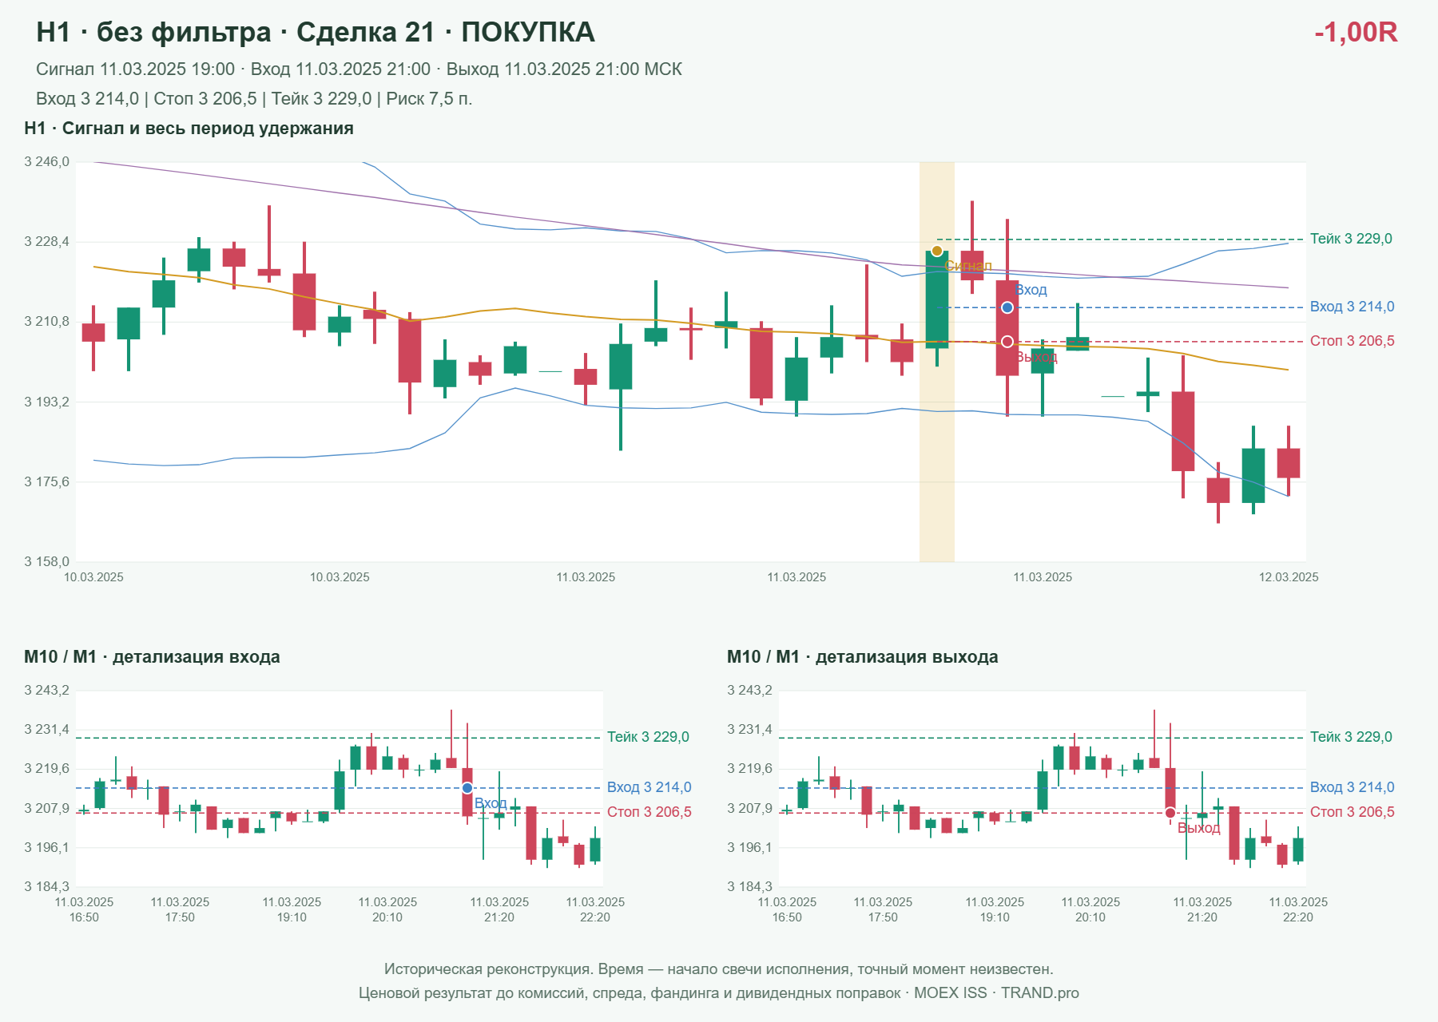Viewport: 1438px width, 1022px height.
Task: Click the "Вход 3 214,0" label beside the H1 chart
Action: click(1352, 307)
